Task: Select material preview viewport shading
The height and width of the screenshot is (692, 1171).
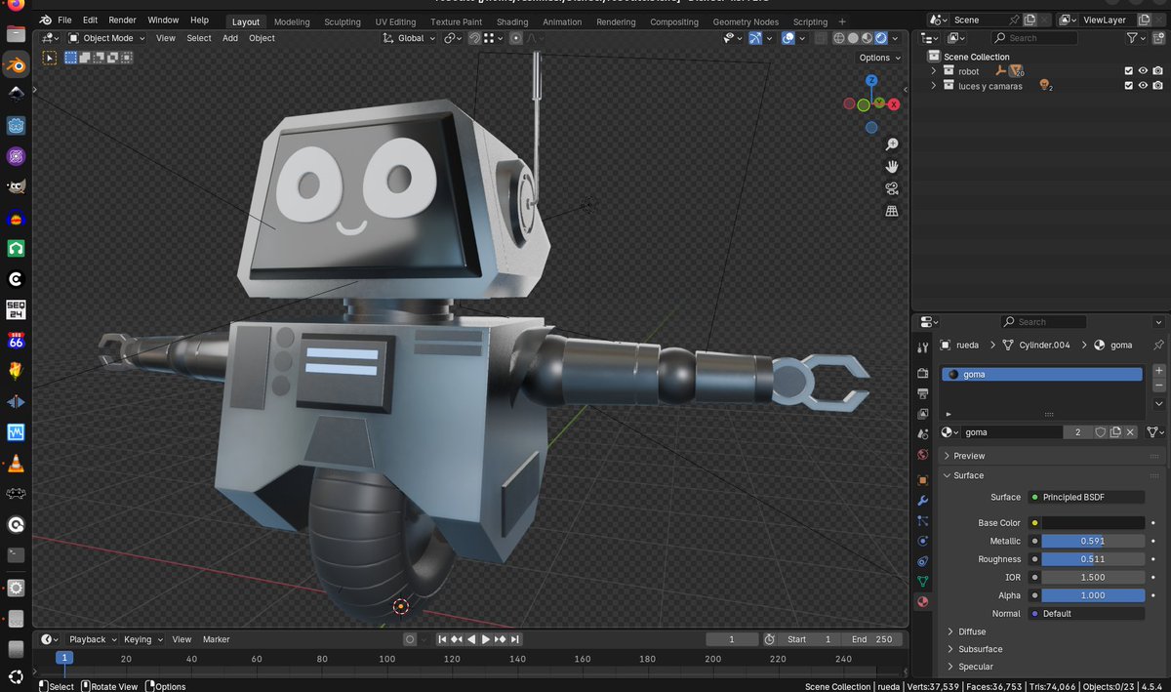Action: 867,38
